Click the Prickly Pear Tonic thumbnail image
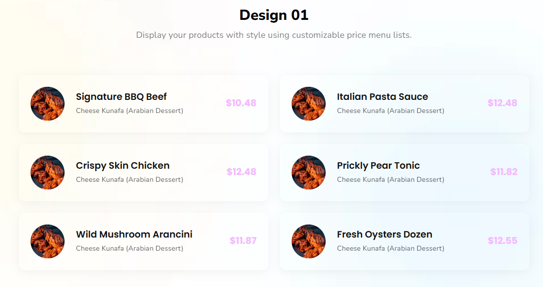This screenshot has height=287, width=543. pyautogui.click(x=308, y=173)
